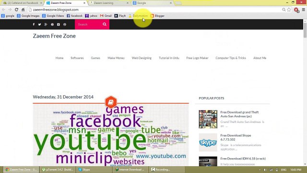Viewport: 307px width, 173px height.
Task: Open the google bookmark
Action: point(8,16)
